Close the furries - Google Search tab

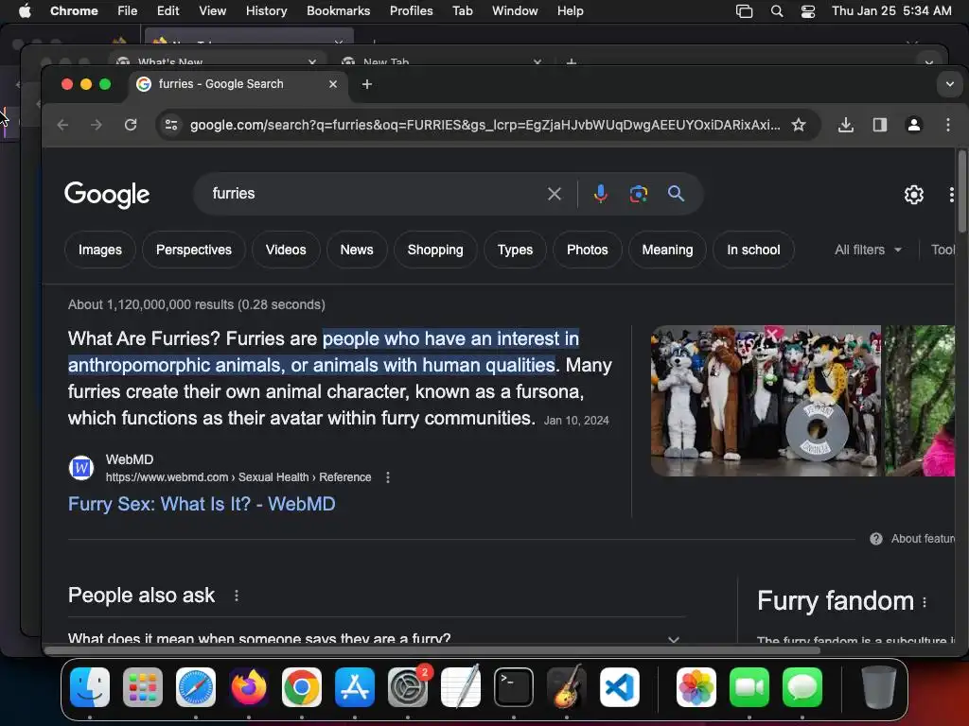(333, 84)
